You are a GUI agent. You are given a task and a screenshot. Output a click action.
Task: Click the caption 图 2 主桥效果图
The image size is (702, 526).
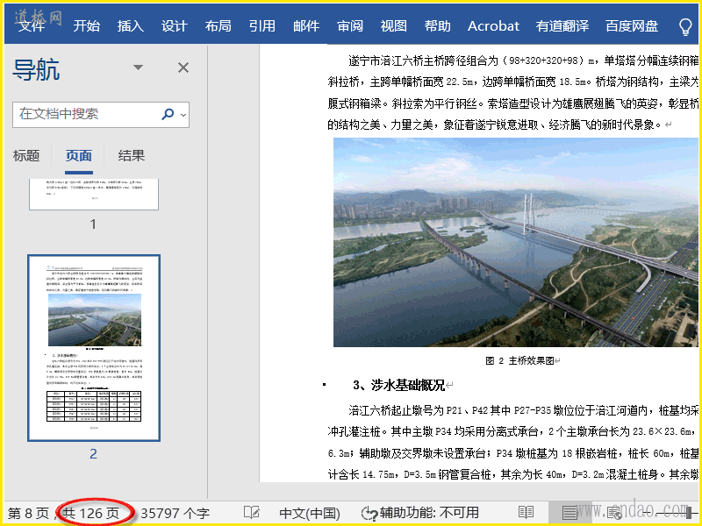point(520,360)
